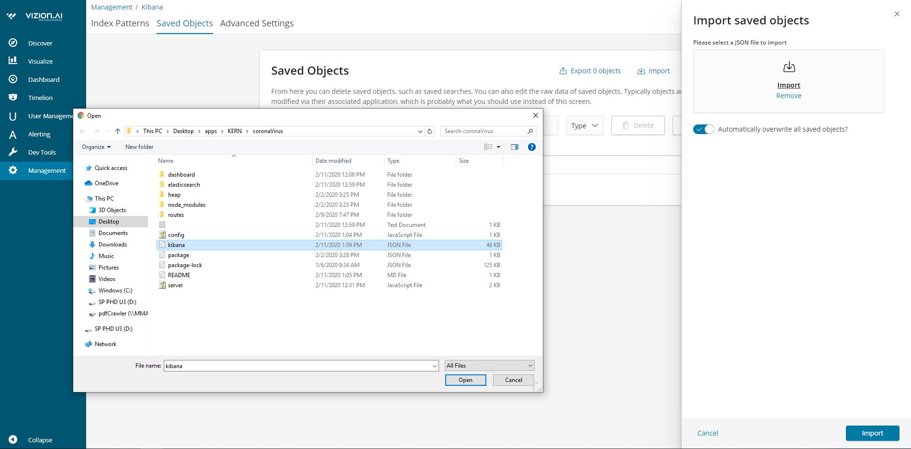
Task: Click KERN in the address path
Action: click(235, 131)
